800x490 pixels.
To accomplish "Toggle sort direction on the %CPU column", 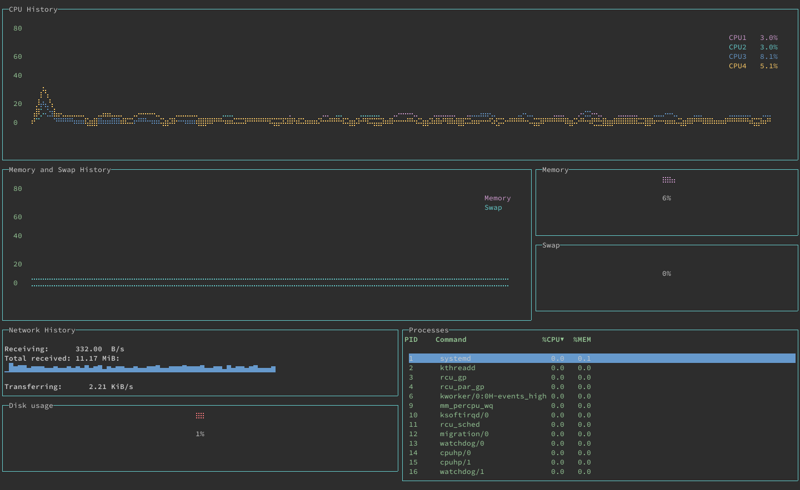I will tap(552, 339).
